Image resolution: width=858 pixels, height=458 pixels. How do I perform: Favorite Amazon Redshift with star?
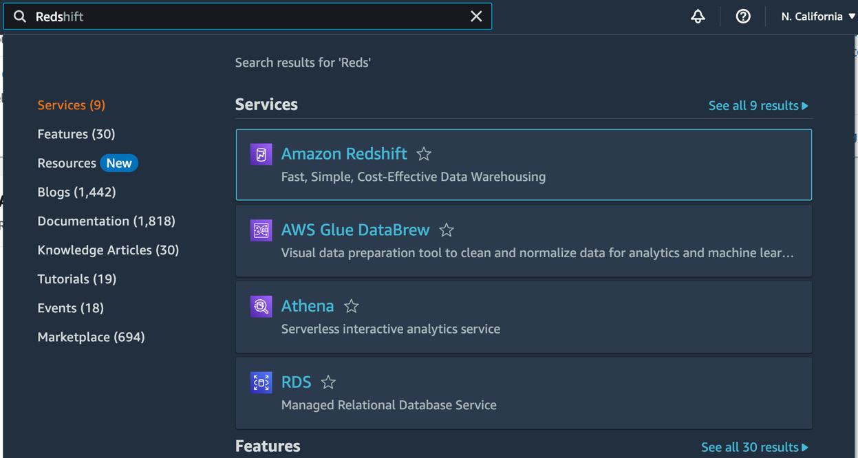click(x=424, y=154)
